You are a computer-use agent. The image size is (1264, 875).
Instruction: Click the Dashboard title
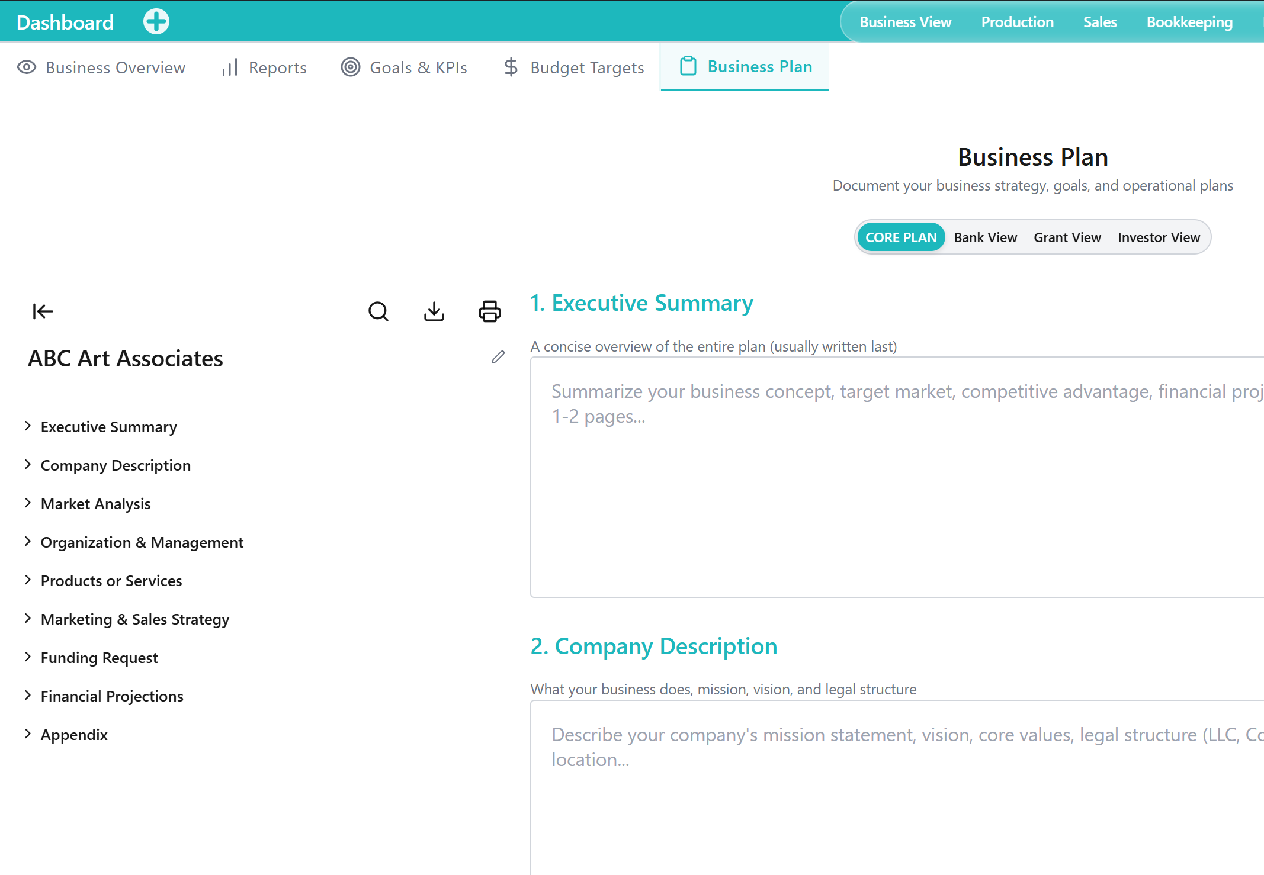coord(65,22)
